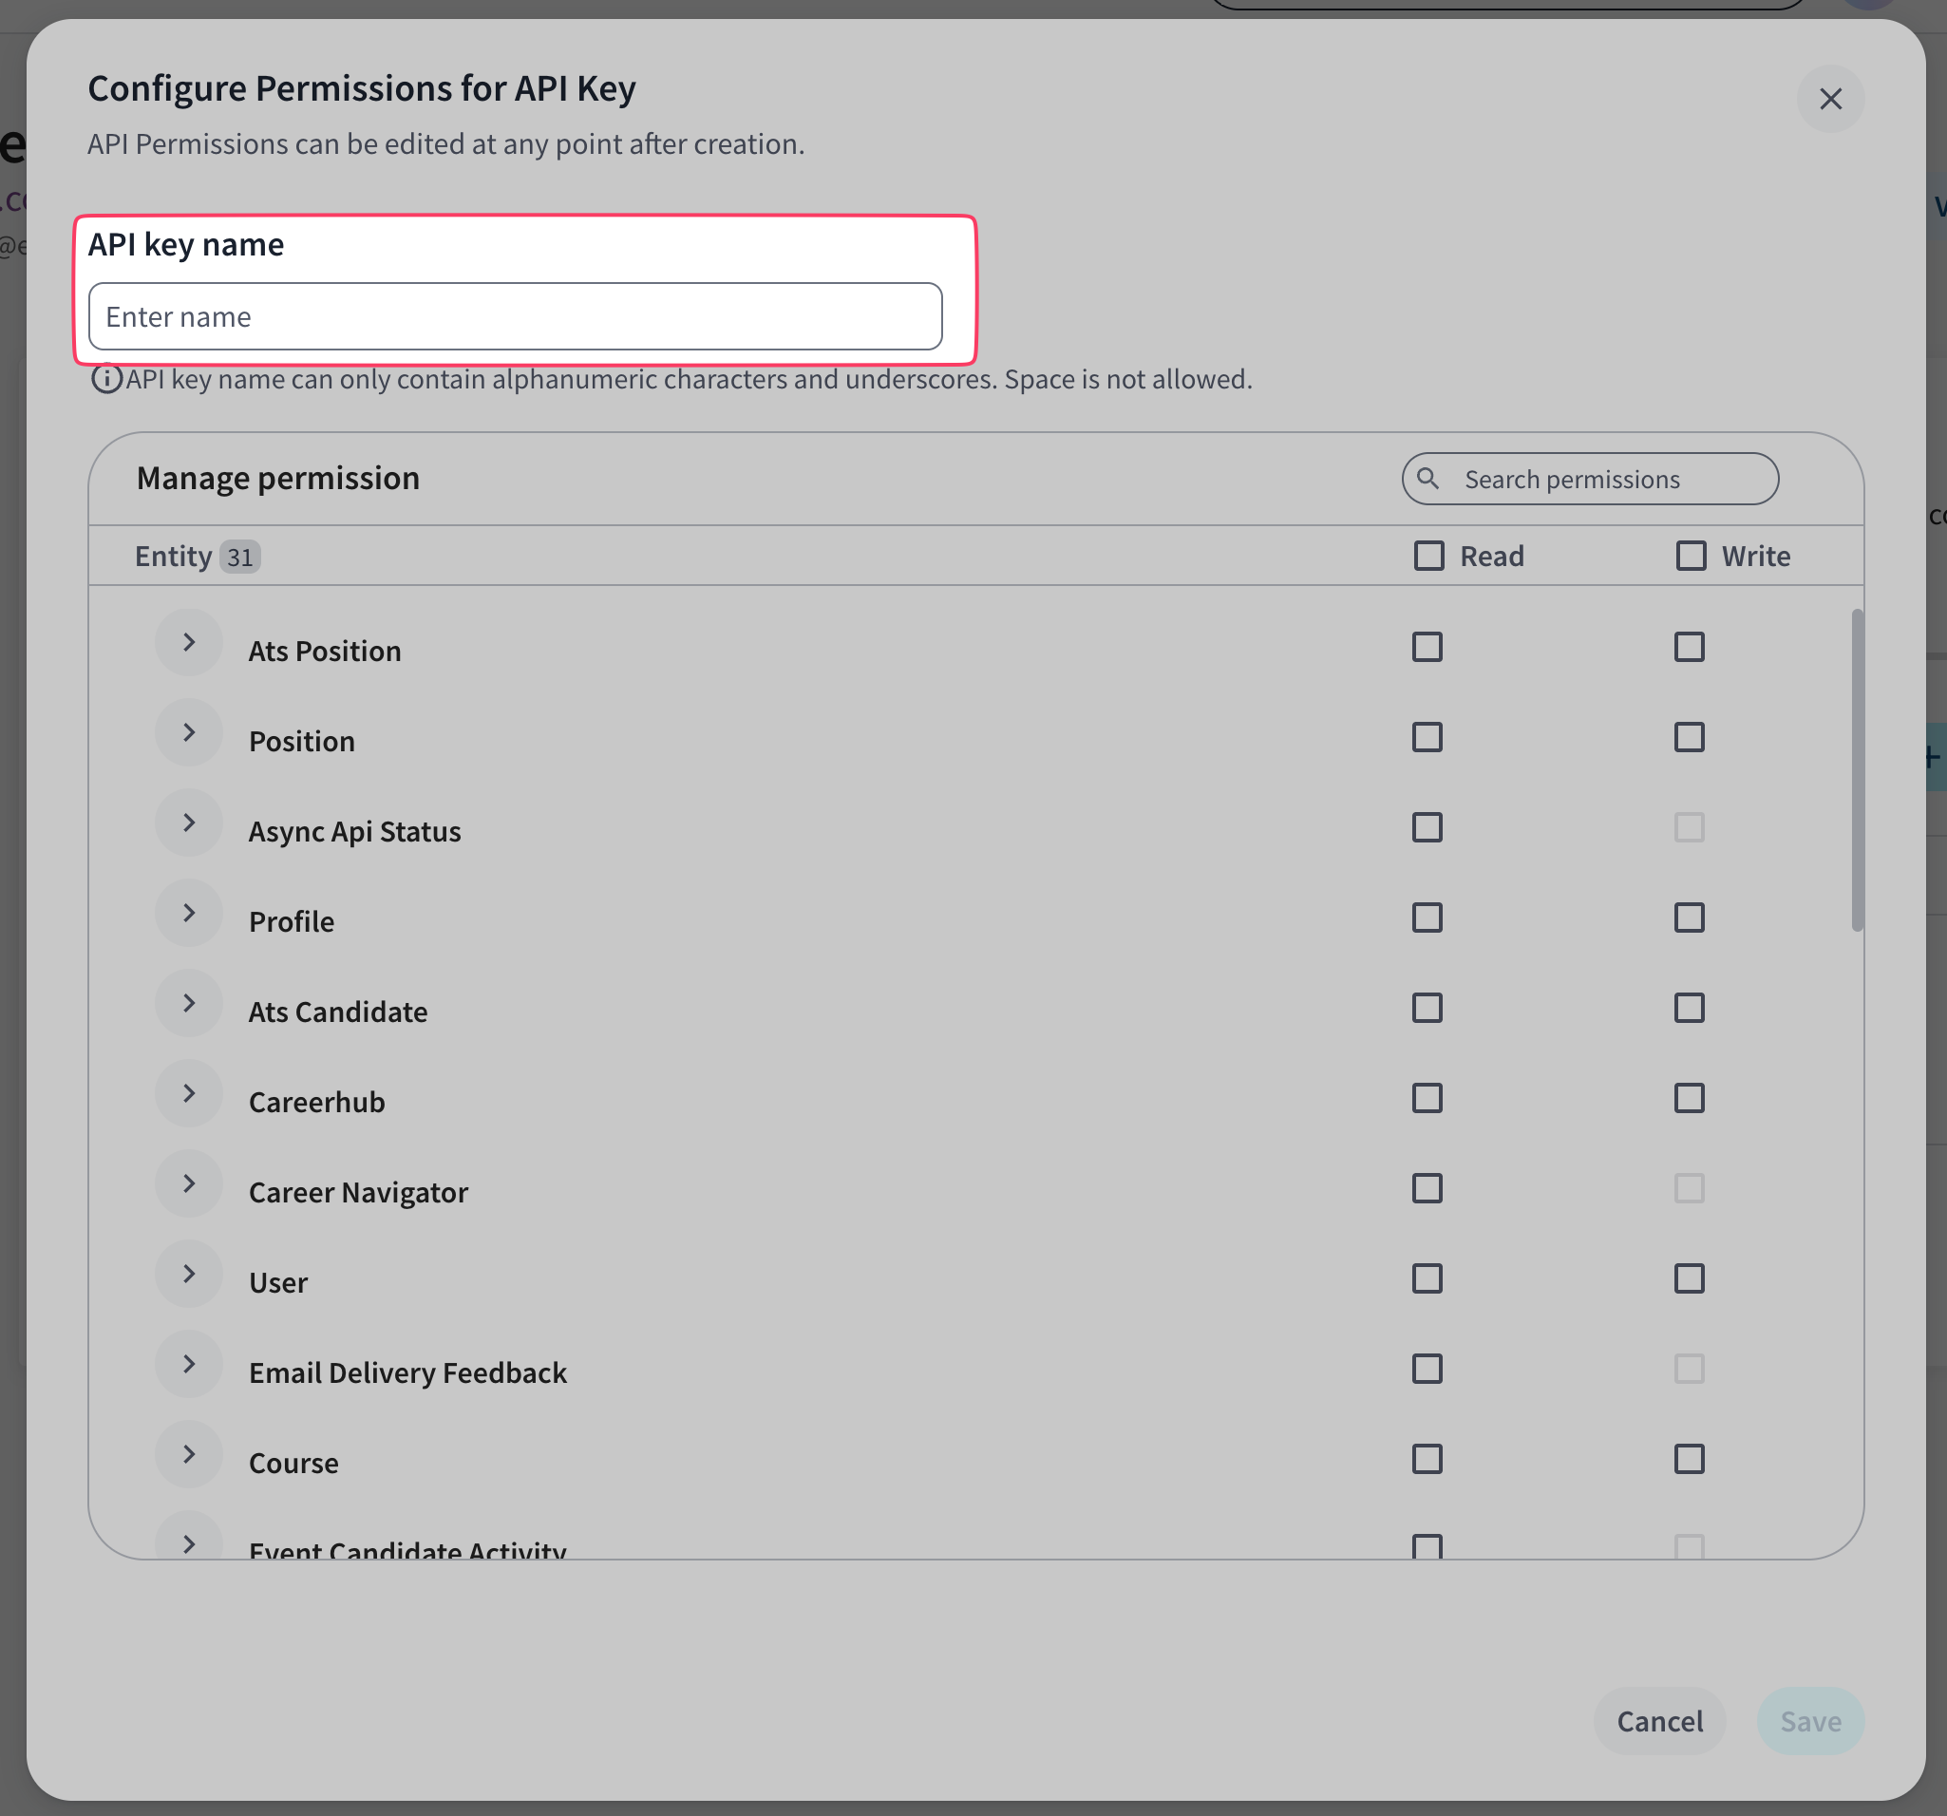Open the User entity chevron
The height and width of the screenshot is (1816, 1947).
[x=189, y=1275]
